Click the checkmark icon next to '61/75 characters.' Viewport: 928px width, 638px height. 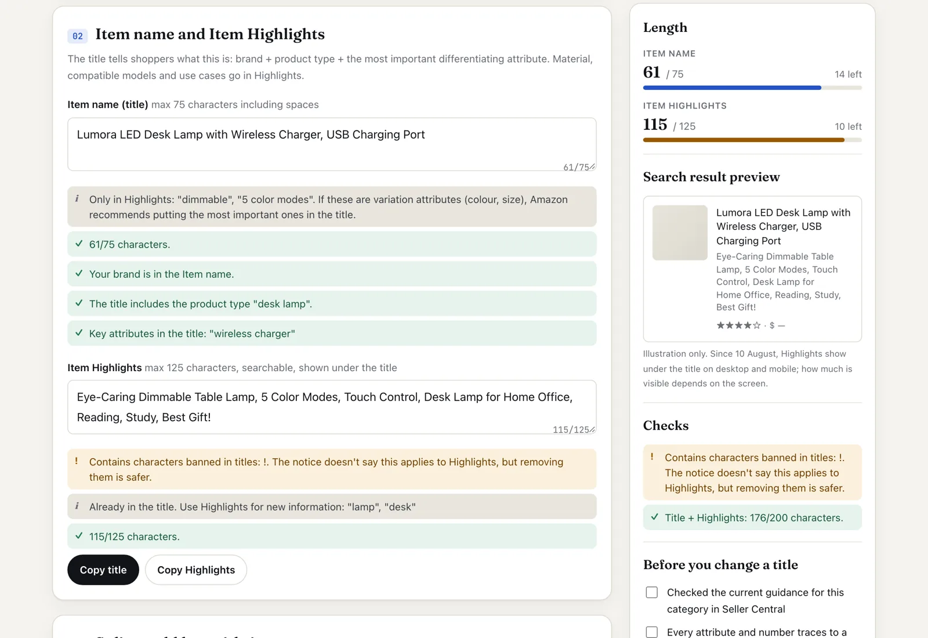(x=79, y=244)
